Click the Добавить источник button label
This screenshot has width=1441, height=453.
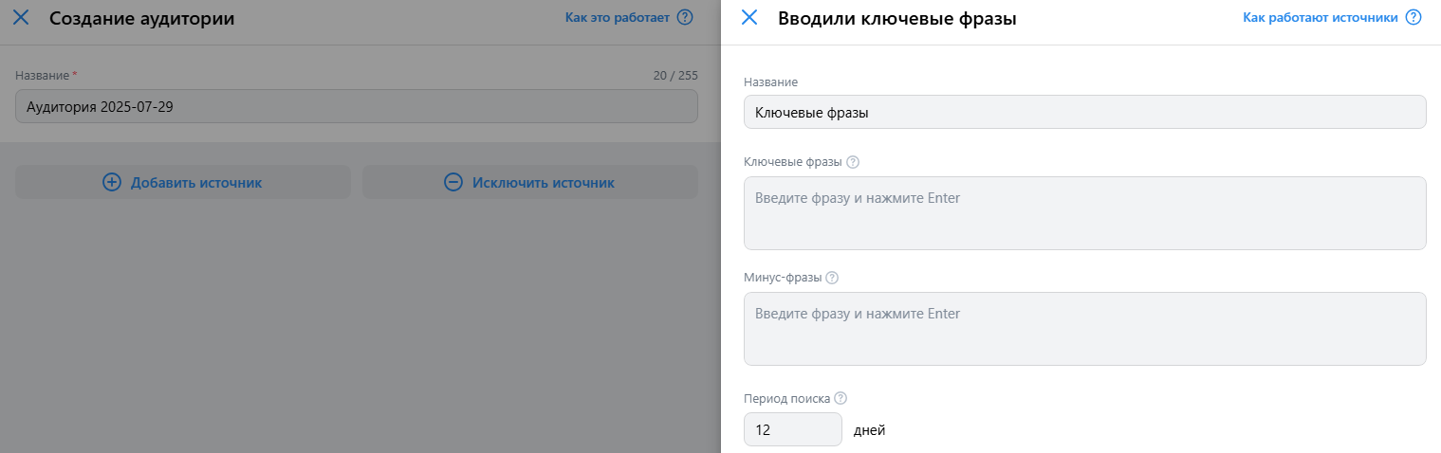(x=196, y=182)
